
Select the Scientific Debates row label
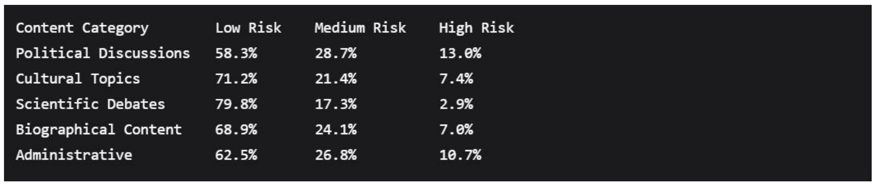click(x=90, y=104)
